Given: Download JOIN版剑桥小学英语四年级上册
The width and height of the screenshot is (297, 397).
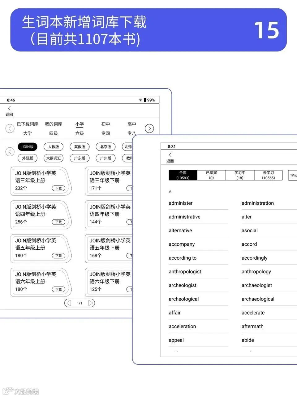Looking at the screenshot, I should pyautogui.click(x=58, y=222).
